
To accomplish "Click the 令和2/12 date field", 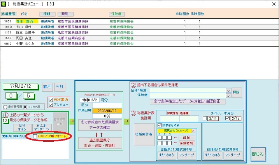I will click(20, 86).
